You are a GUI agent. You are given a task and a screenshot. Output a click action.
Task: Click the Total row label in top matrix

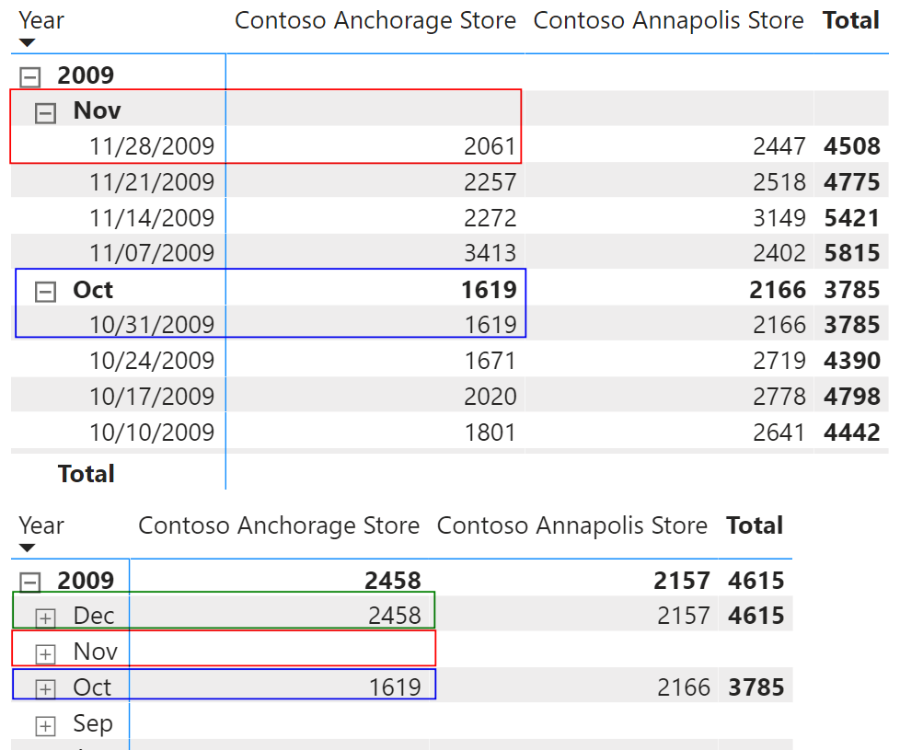coord(86,474)
